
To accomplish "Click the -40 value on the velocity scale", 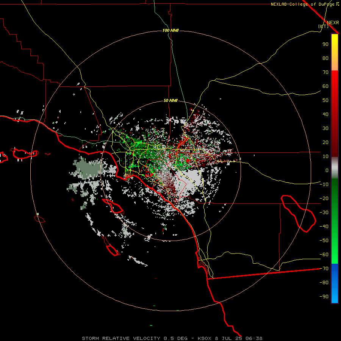I will 324,227.
